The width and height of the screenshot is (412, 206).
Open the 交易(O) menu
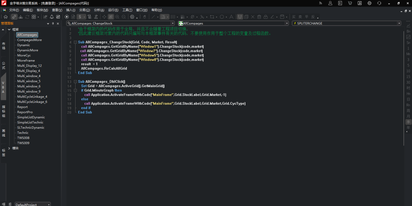pyautogui.click(x=84, y=10)
